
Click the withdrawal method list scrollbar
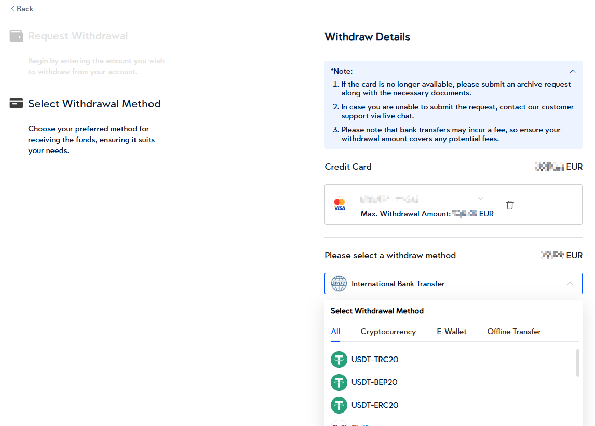click(577, 363)
